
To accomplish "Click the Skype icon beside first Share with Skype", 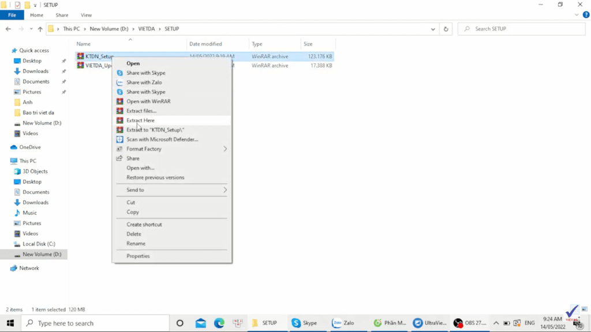I will (120, 73).
